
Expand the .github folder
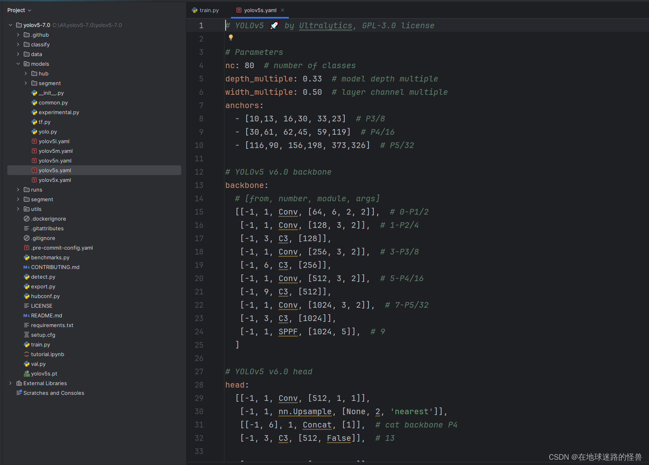click(18, 35)
